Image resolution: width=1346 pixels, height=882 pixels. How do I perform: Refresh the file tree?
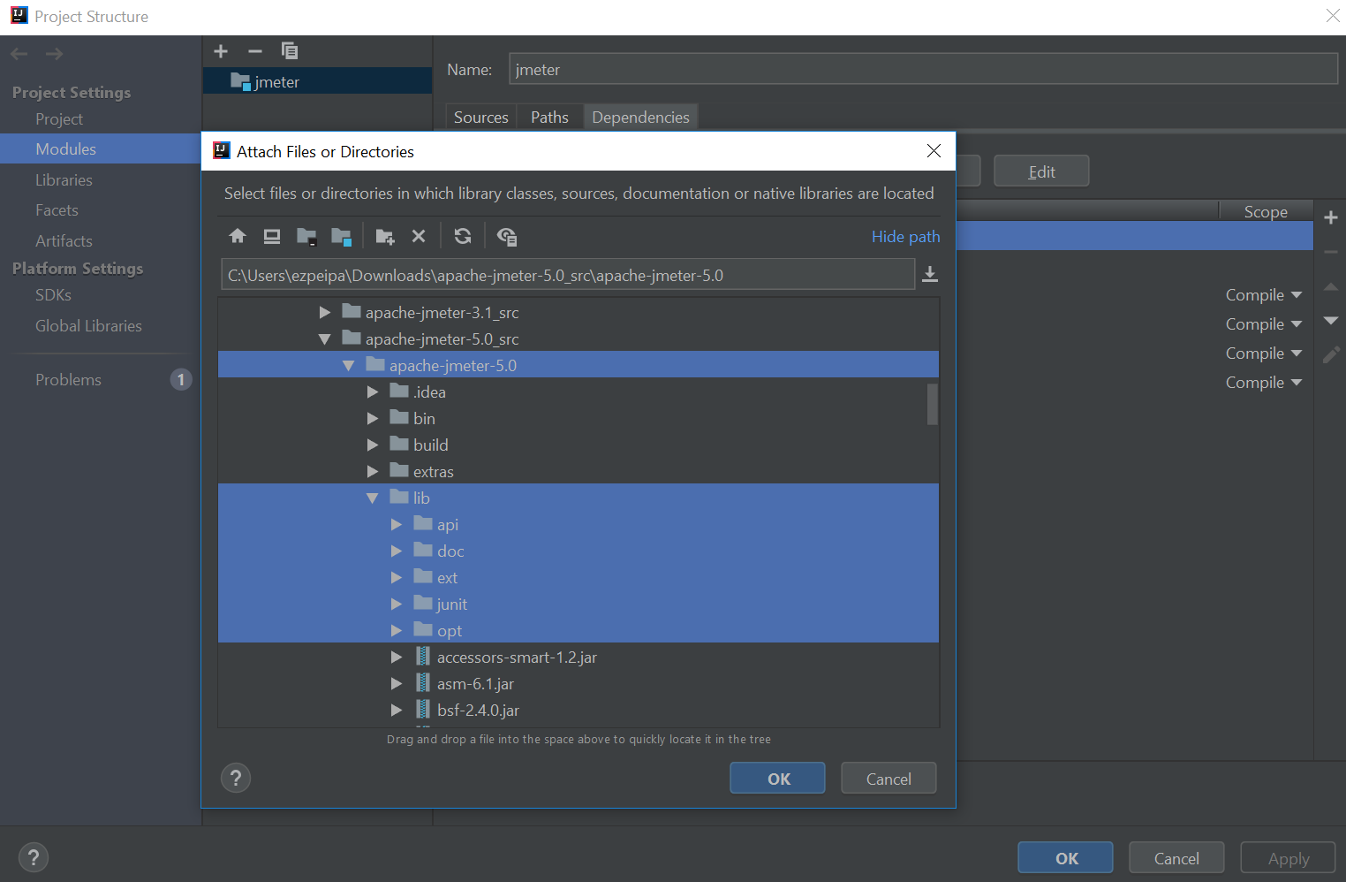tap(463, 236)
